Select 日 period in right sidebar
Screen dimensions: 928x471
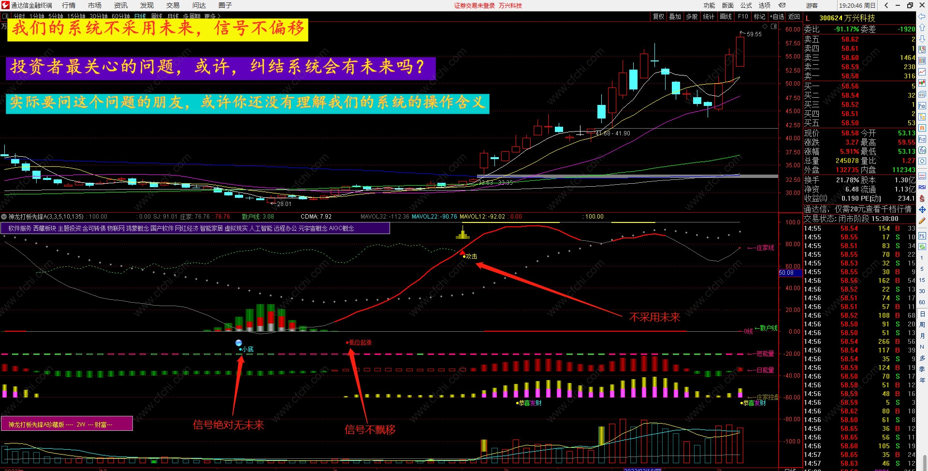click(922, 313)
